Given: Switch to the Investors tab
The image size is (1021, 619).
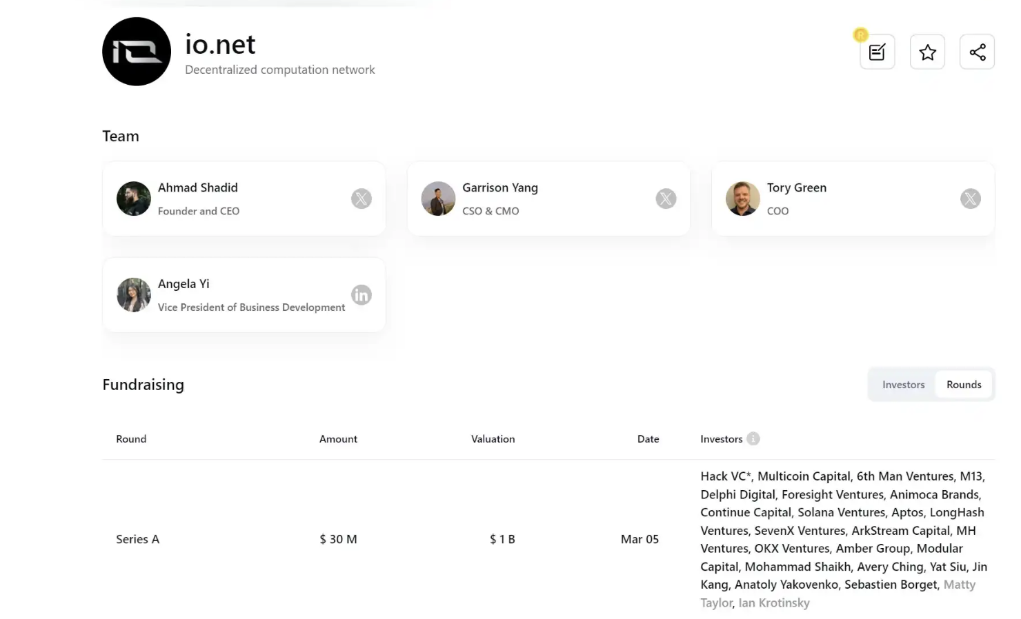Looking at the screenshot, I should (903, 385).
